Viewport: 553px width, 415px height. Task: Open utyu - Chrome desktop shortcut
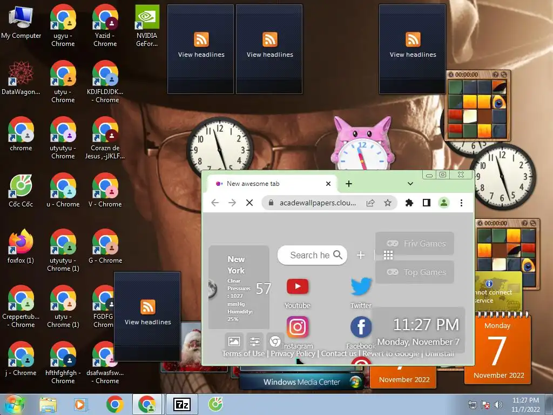click(x=63, y=82)
